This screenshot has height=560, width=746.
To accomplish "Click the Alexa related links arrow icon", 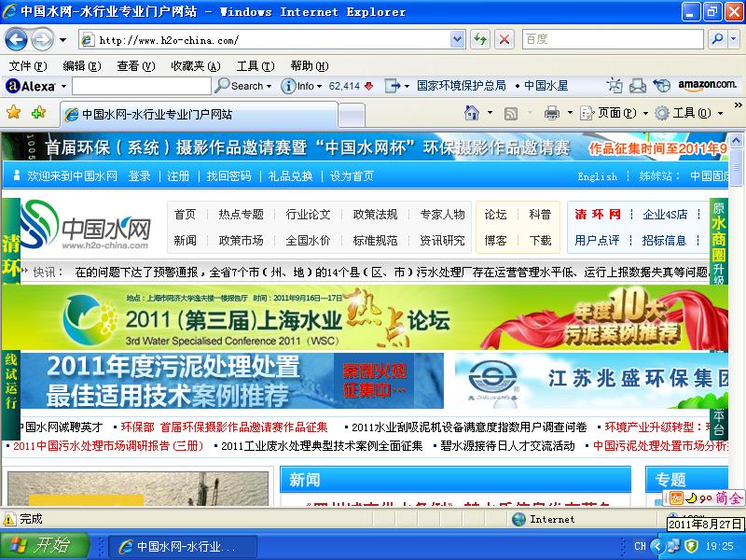I will click(393, 86).
